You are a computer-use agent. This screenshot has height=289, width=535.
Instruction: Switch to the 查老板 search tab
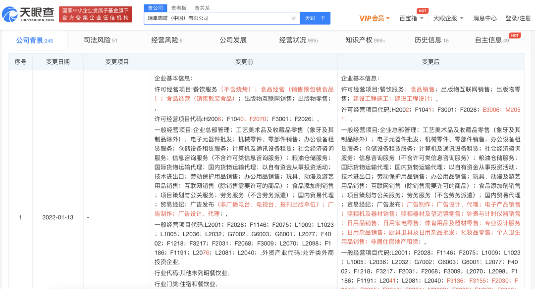179,8
